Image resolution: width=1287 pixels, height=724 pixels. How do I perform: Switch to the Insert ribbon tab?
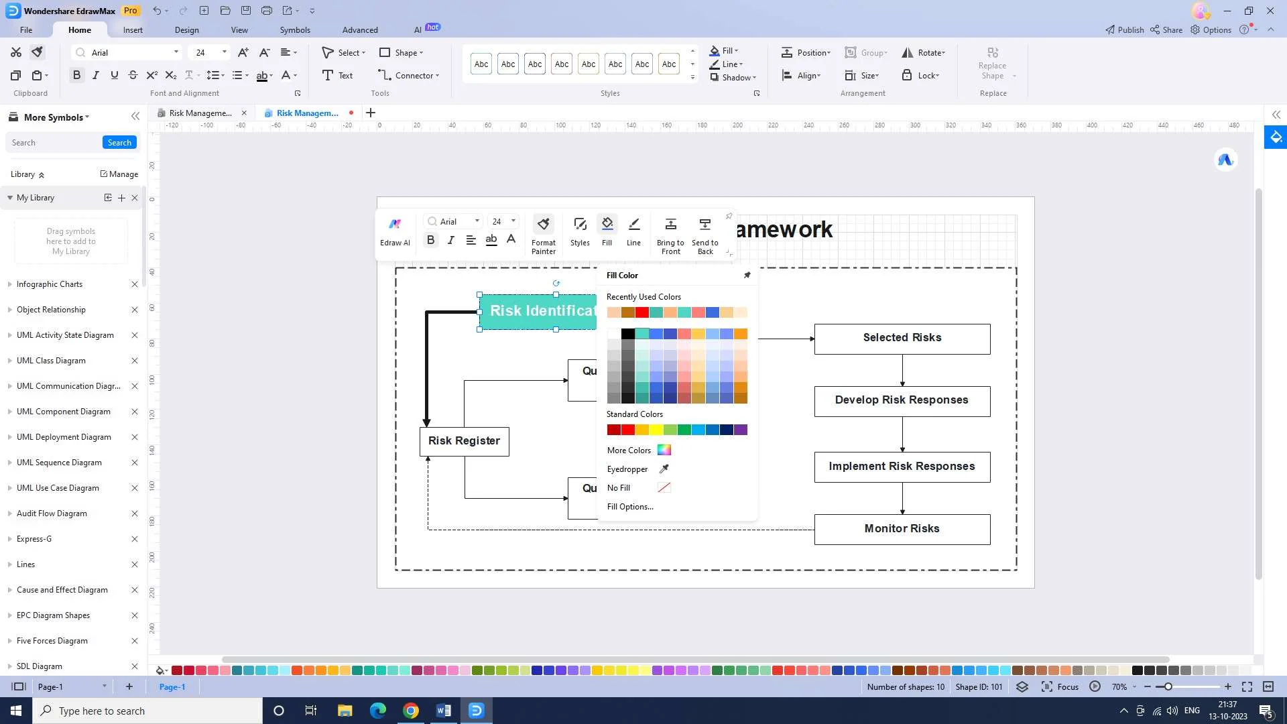click(133, 30)
